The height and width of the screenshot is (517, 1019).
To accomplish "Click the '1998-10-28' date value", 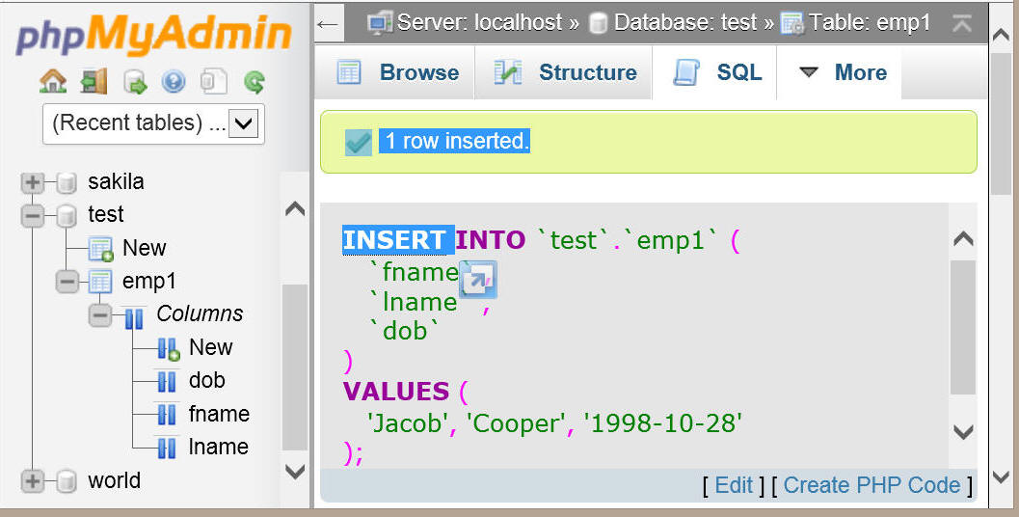I will tap(663, 423).
